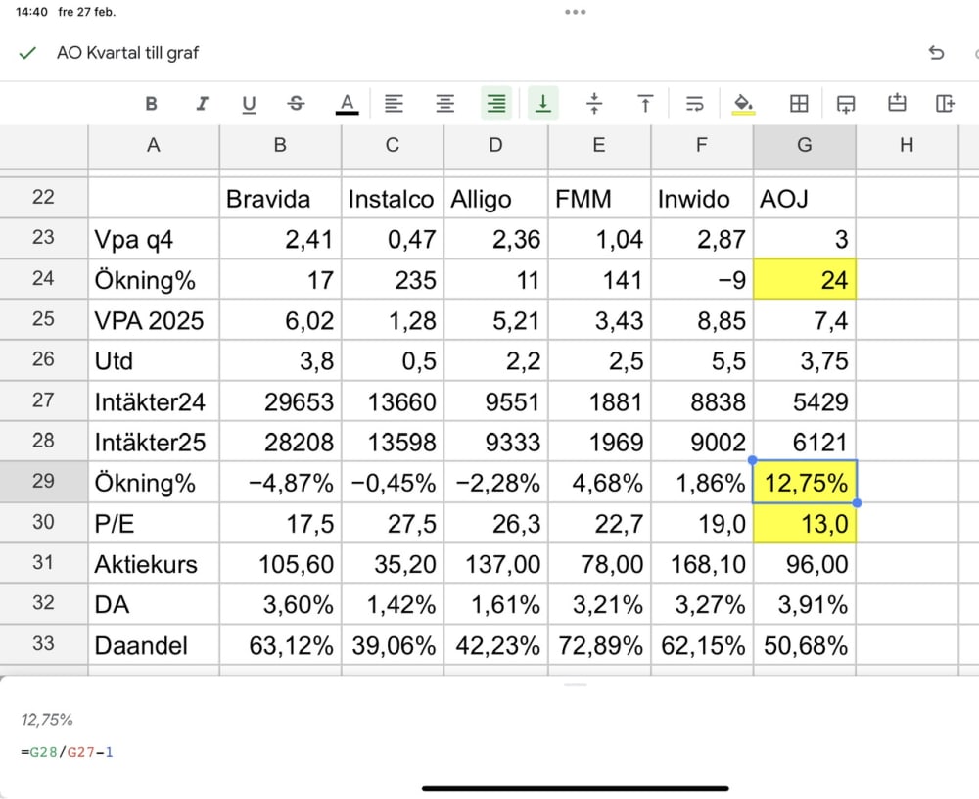
Task: Select the Bravida header cell
Action: [280, 198]
